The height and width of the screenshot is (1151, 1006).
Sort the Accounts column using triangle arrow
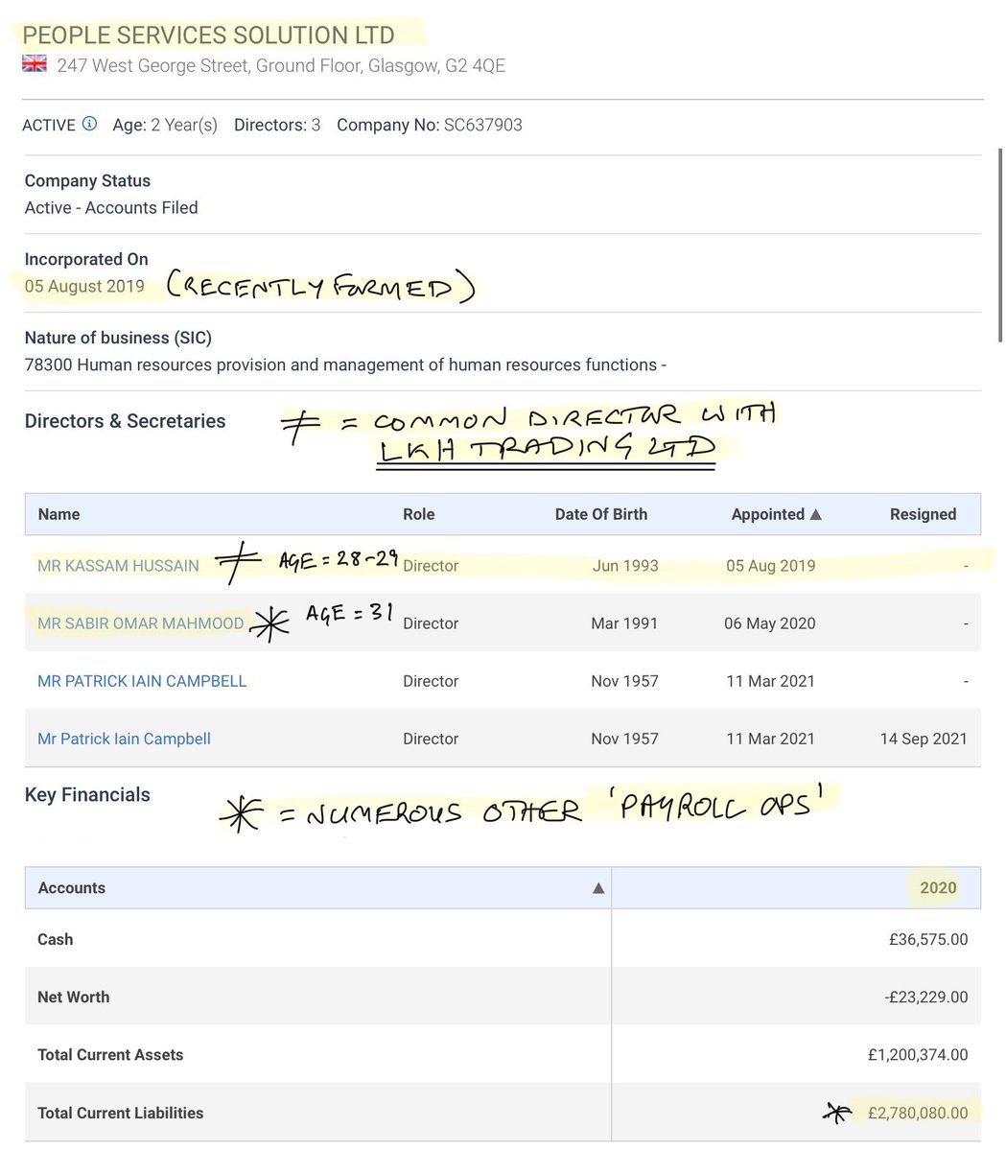click(x=598, y=888)
